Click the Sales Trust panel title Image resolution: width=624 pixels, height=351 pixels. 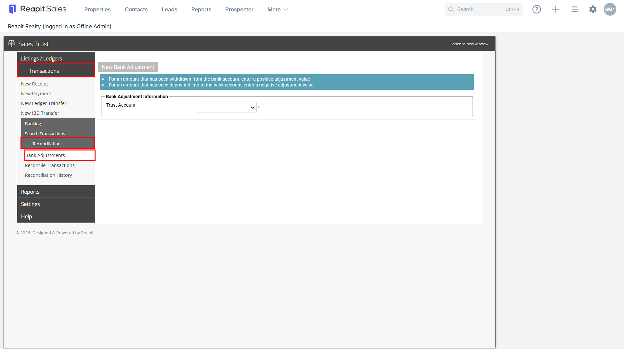click(x=33, y=44)
